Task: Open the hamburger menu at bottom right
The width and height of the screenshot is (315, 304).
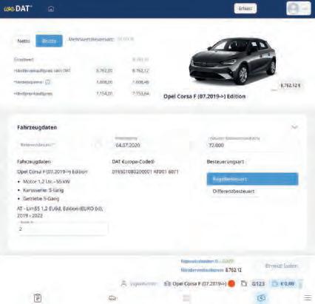Action: pos(308,297)
